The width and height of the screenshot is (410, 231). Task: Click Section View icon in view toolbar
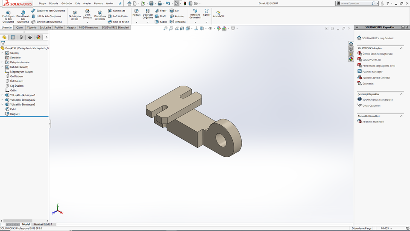[x=182, y=29]
